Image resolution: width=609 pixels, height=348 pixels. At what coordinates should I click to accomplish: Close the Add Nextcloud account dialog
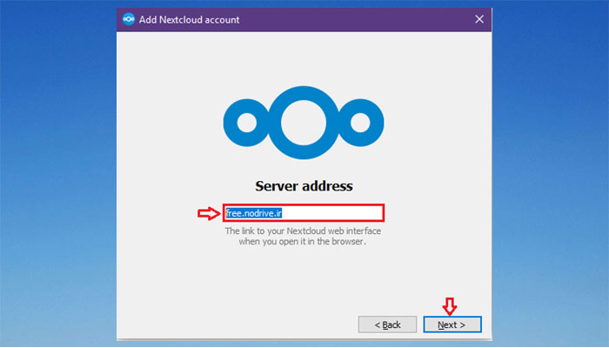(x=479, y=19)
